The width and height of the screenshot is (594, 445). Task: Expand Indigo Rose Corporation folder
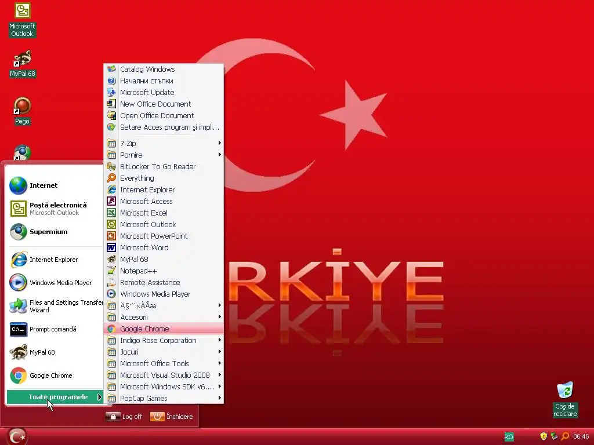[164, 341]
